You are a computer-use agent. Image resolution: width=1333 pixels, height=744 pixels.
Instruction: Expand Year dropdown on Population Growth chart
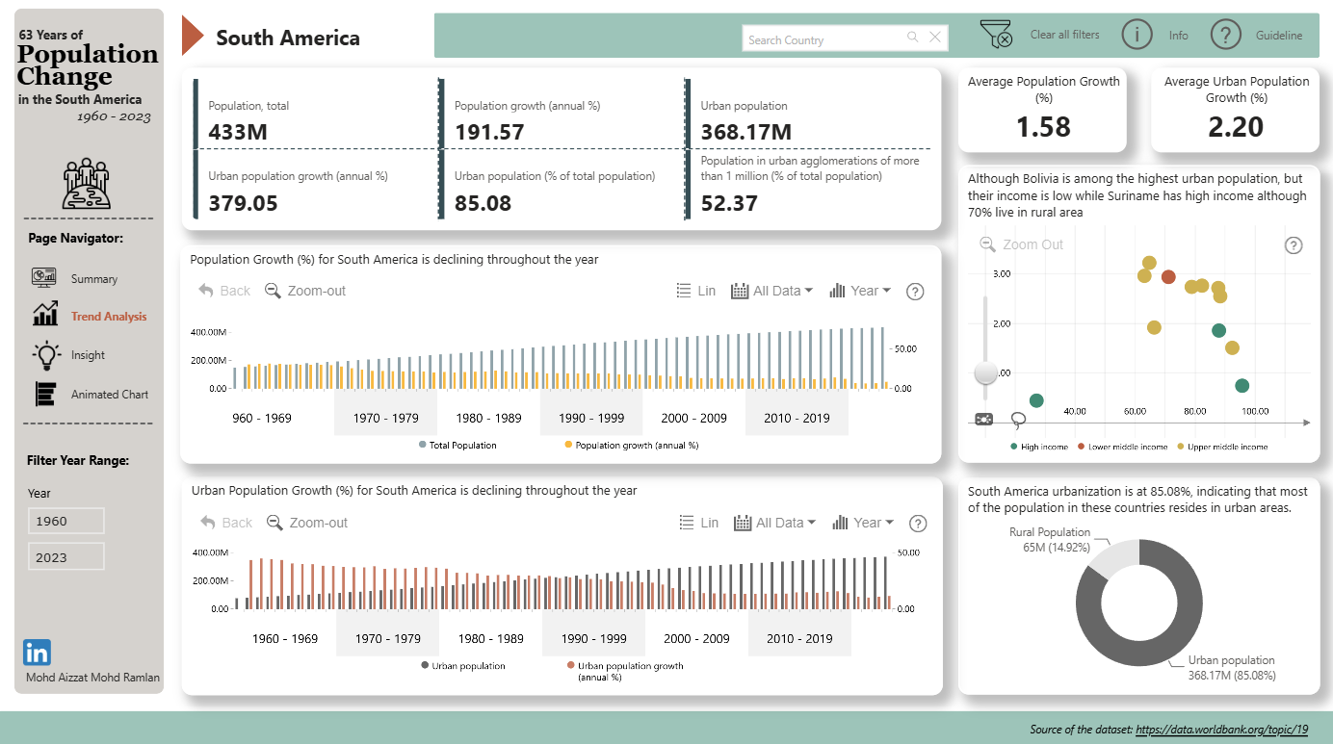(x=860, y=291)
